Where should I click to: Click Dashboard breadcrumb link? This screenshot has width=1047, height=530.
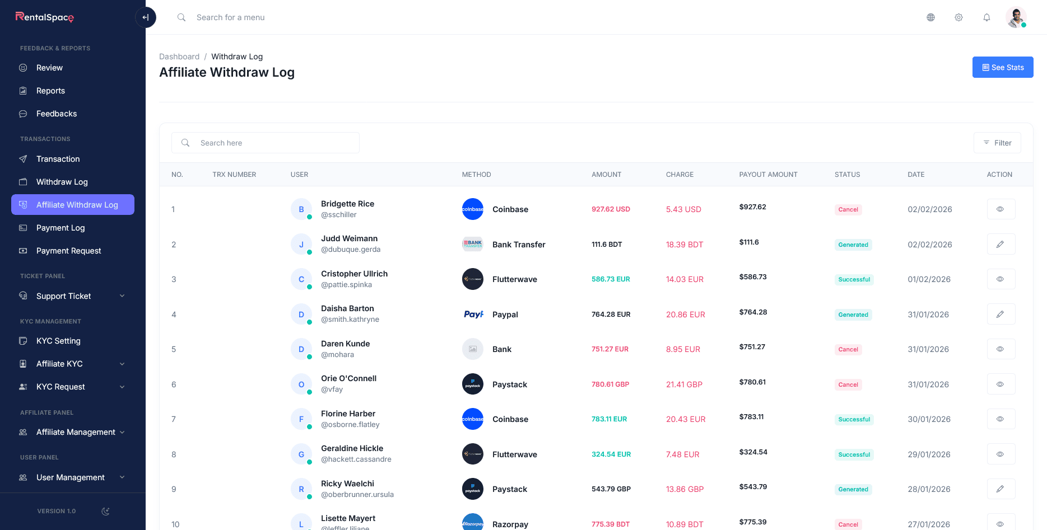(179, 57)
